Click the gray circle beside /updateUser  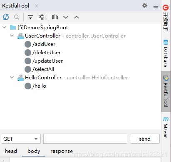pyautogui.click(x=28, y=61)
